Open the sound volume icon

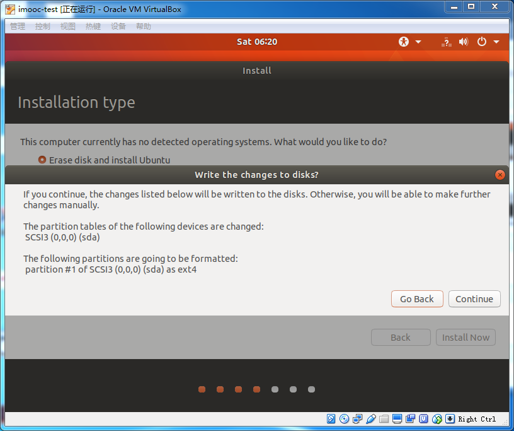[x=464, y=42]
